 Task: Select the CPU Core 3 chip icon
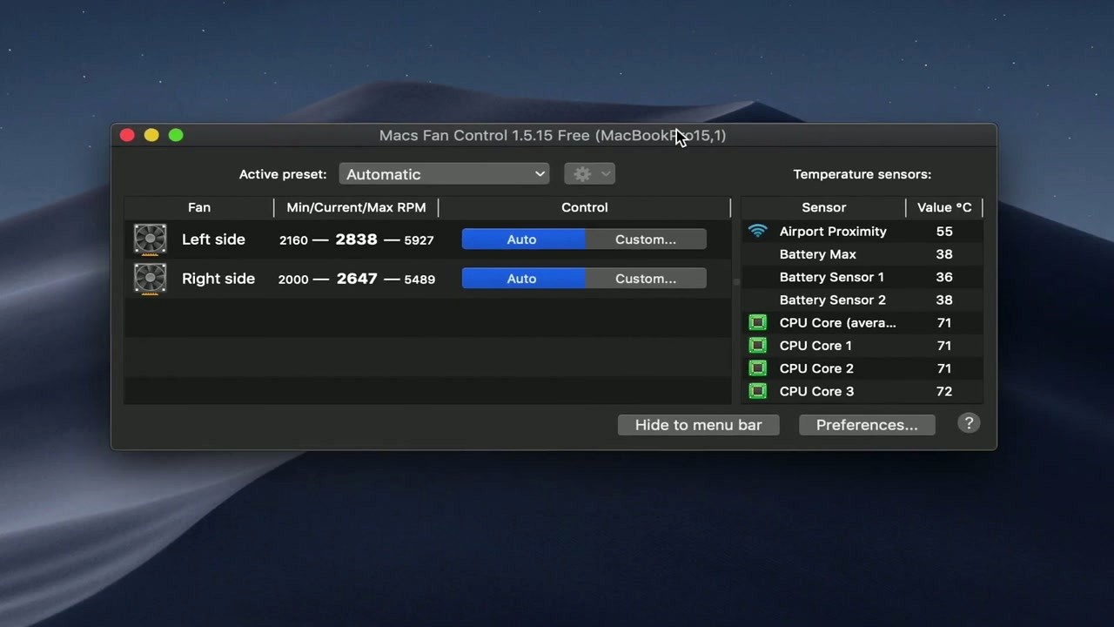coord(757,391)
